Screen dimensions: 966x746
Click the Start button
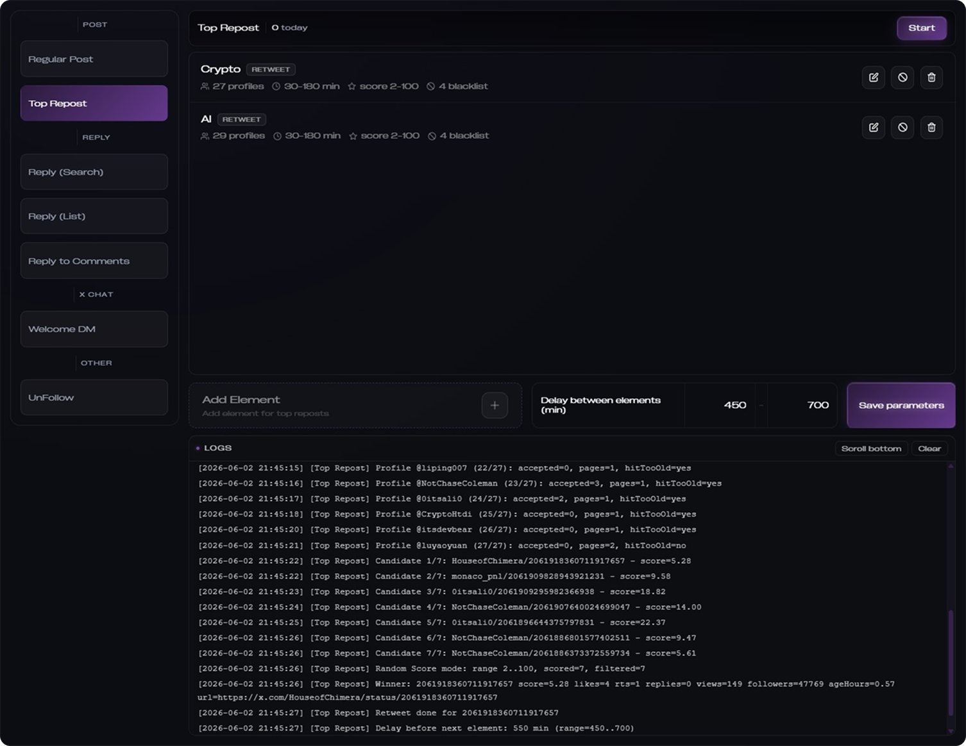point(922,28)
